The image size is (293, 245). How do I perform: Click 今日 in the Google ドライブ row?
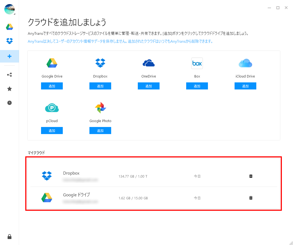pos(197,198)
